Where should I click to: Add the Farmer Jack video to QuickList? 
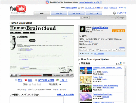click(x=81, y=82)
